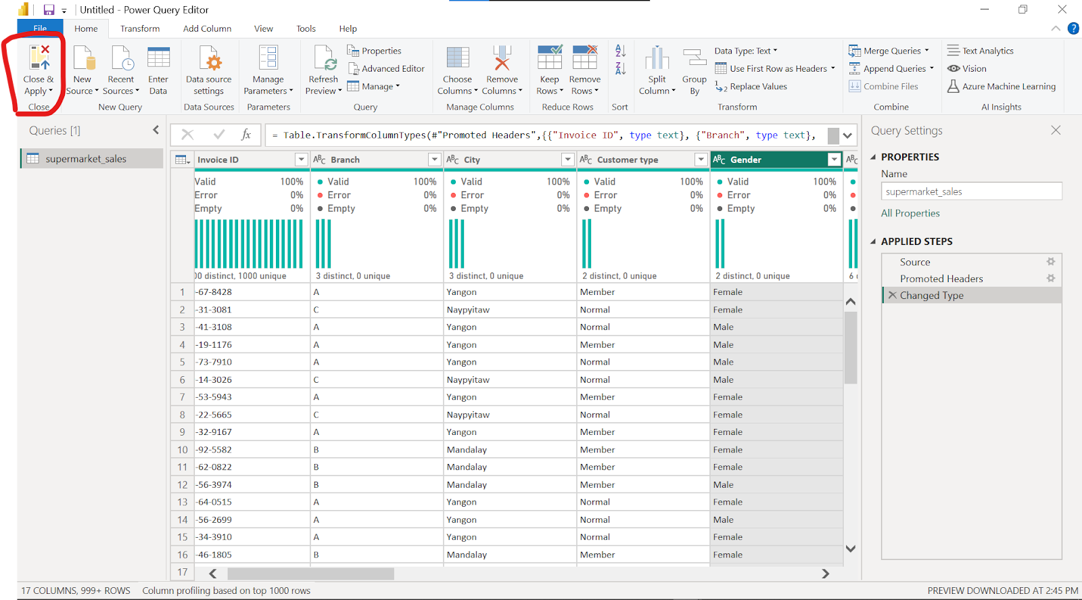Click the Split Column icon
Image resolution: width=1082 pixels, height=600 pixels.
click(657, 58)
